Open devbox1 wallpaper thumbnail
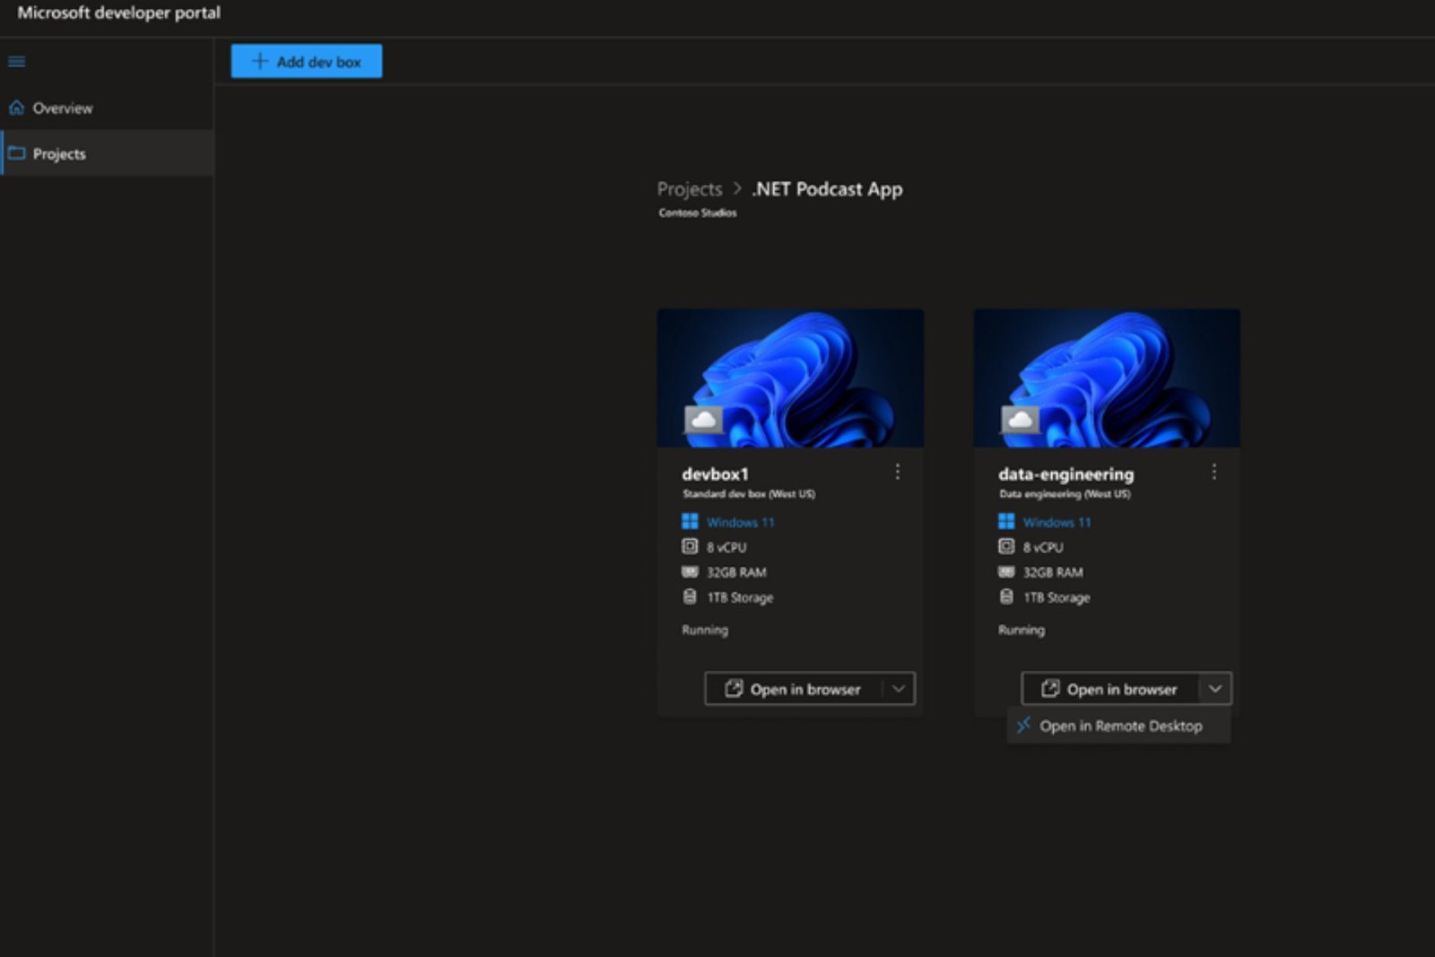The width and height of the screenshot is (1435, 957). [790, 378]
